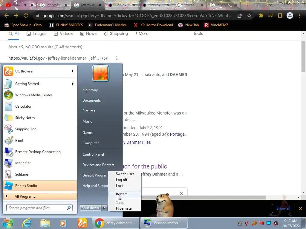Open result options three-dot menu
This screenshot has height=229, width=306.
[117, 58]
